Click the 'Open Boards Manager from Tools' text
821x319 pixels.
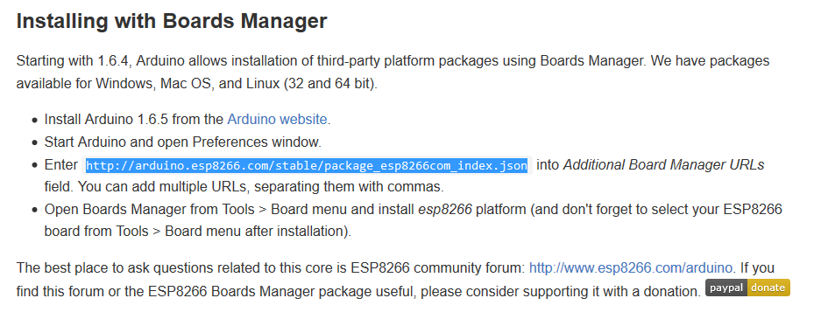149,210
